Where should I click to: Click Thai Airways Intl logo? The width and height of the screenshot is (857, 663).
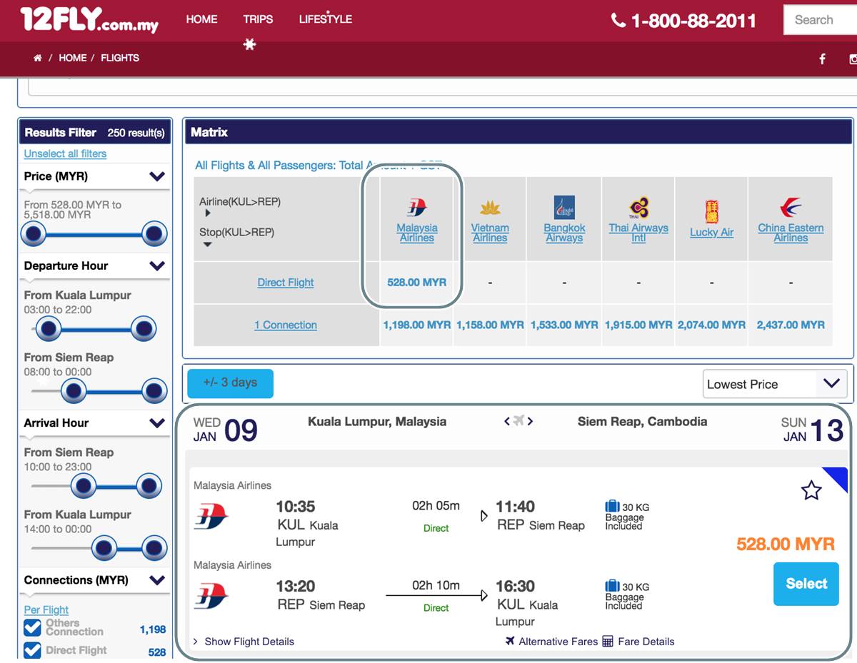coord(638,208)
